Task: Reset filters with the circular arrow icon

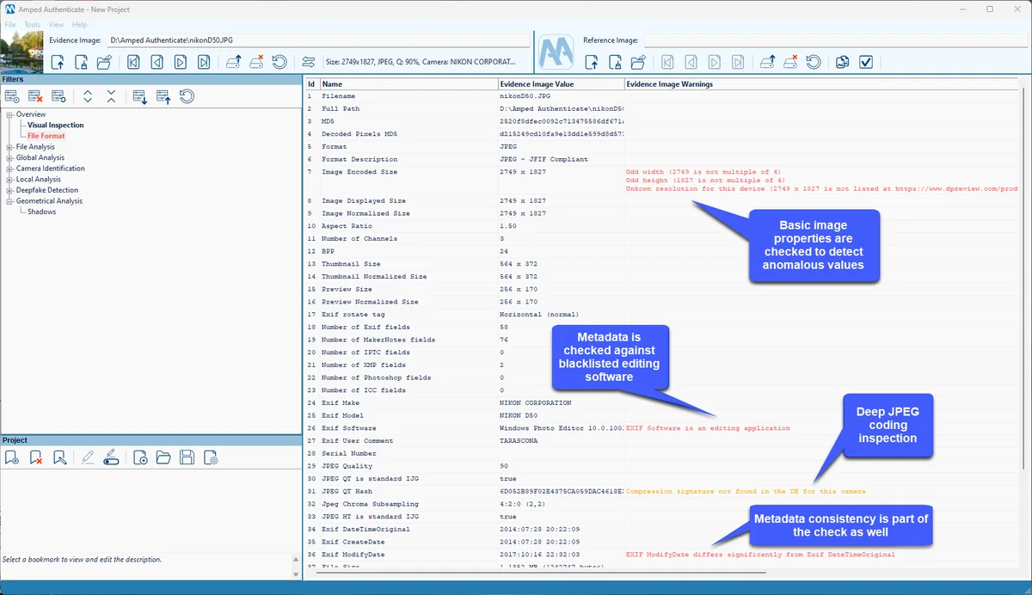Action: coord(187,96)
